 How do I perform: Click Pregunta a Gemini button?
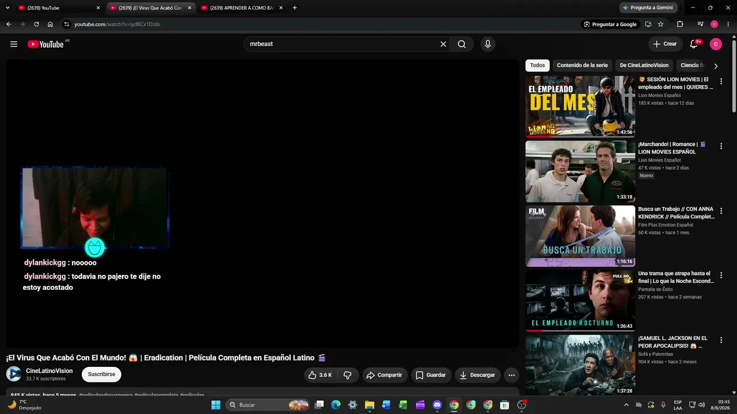[x=648, y=7]
